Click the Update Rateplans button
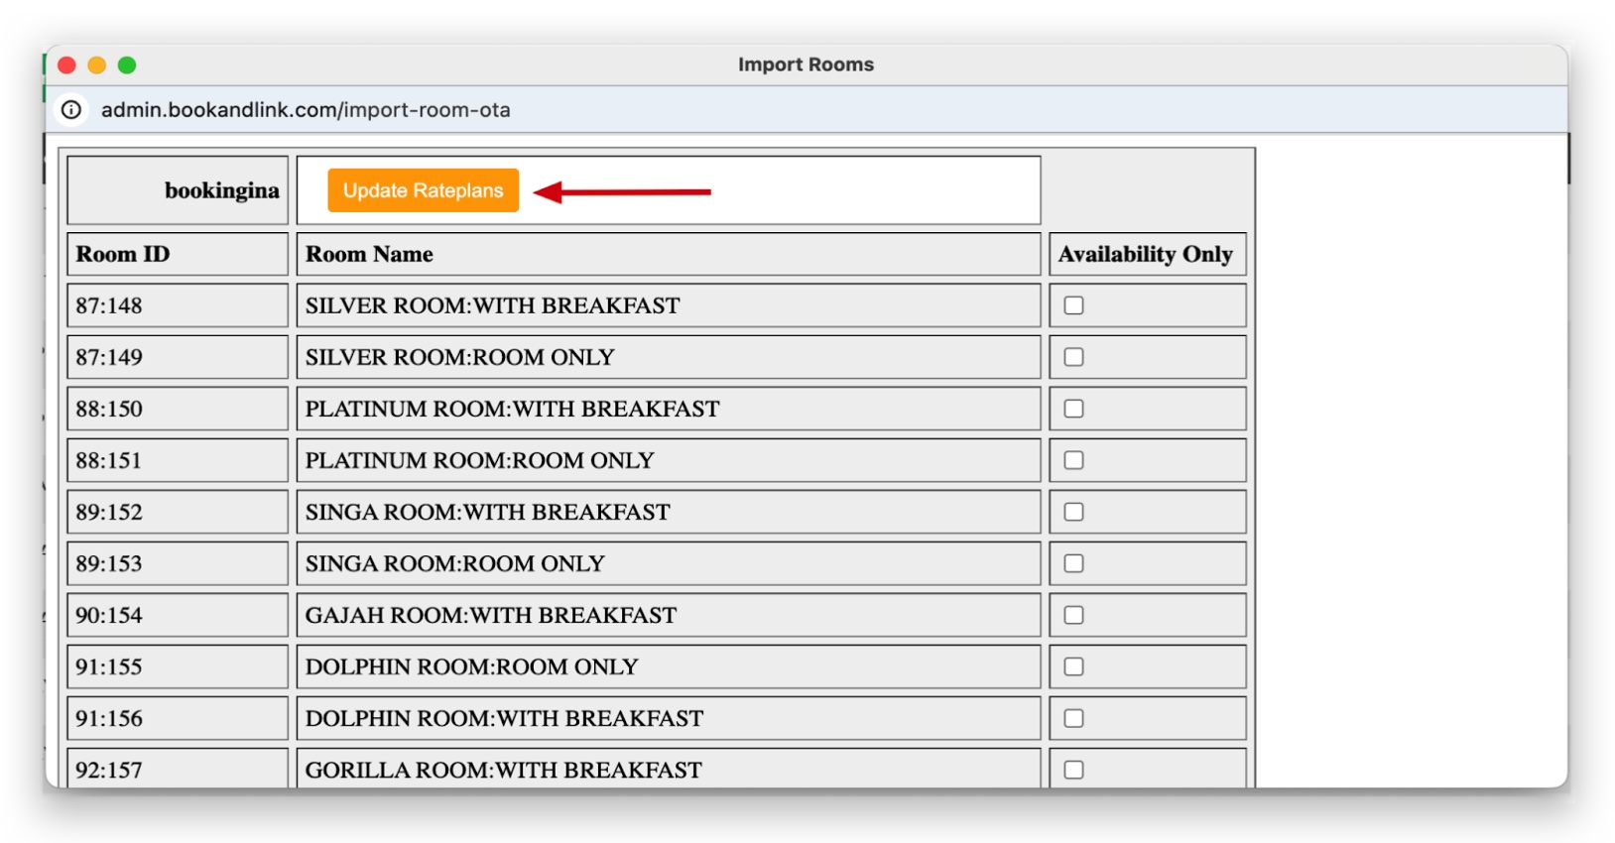The image size is (1615, 843). coord(423,190)
